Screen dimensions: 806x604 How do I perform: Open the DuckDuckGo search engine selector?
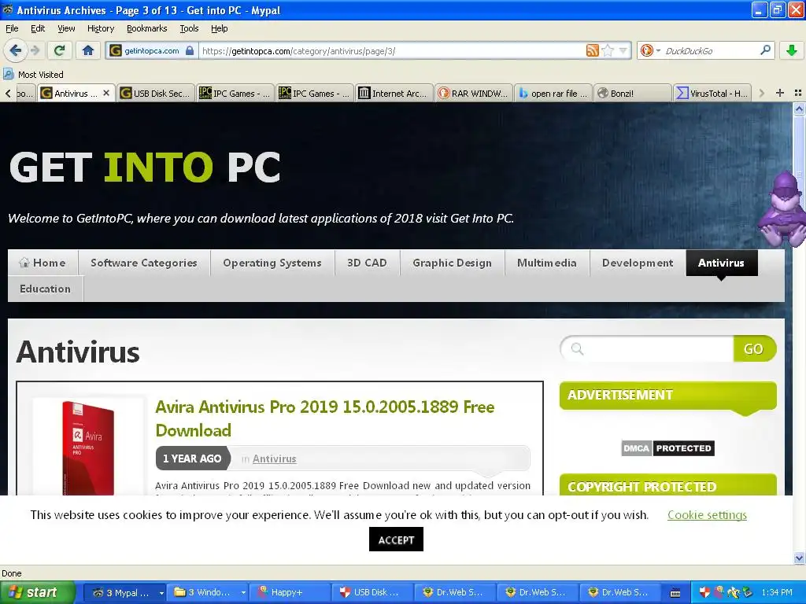click(x=649, y=50)
